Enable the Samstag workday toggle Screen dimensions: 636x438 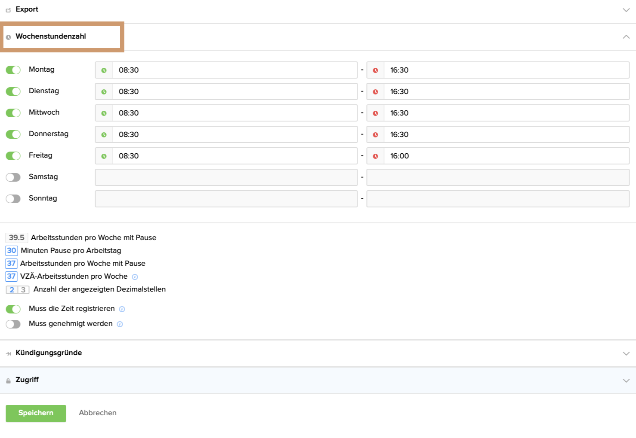pyautogui.click(x=13, y=177)
